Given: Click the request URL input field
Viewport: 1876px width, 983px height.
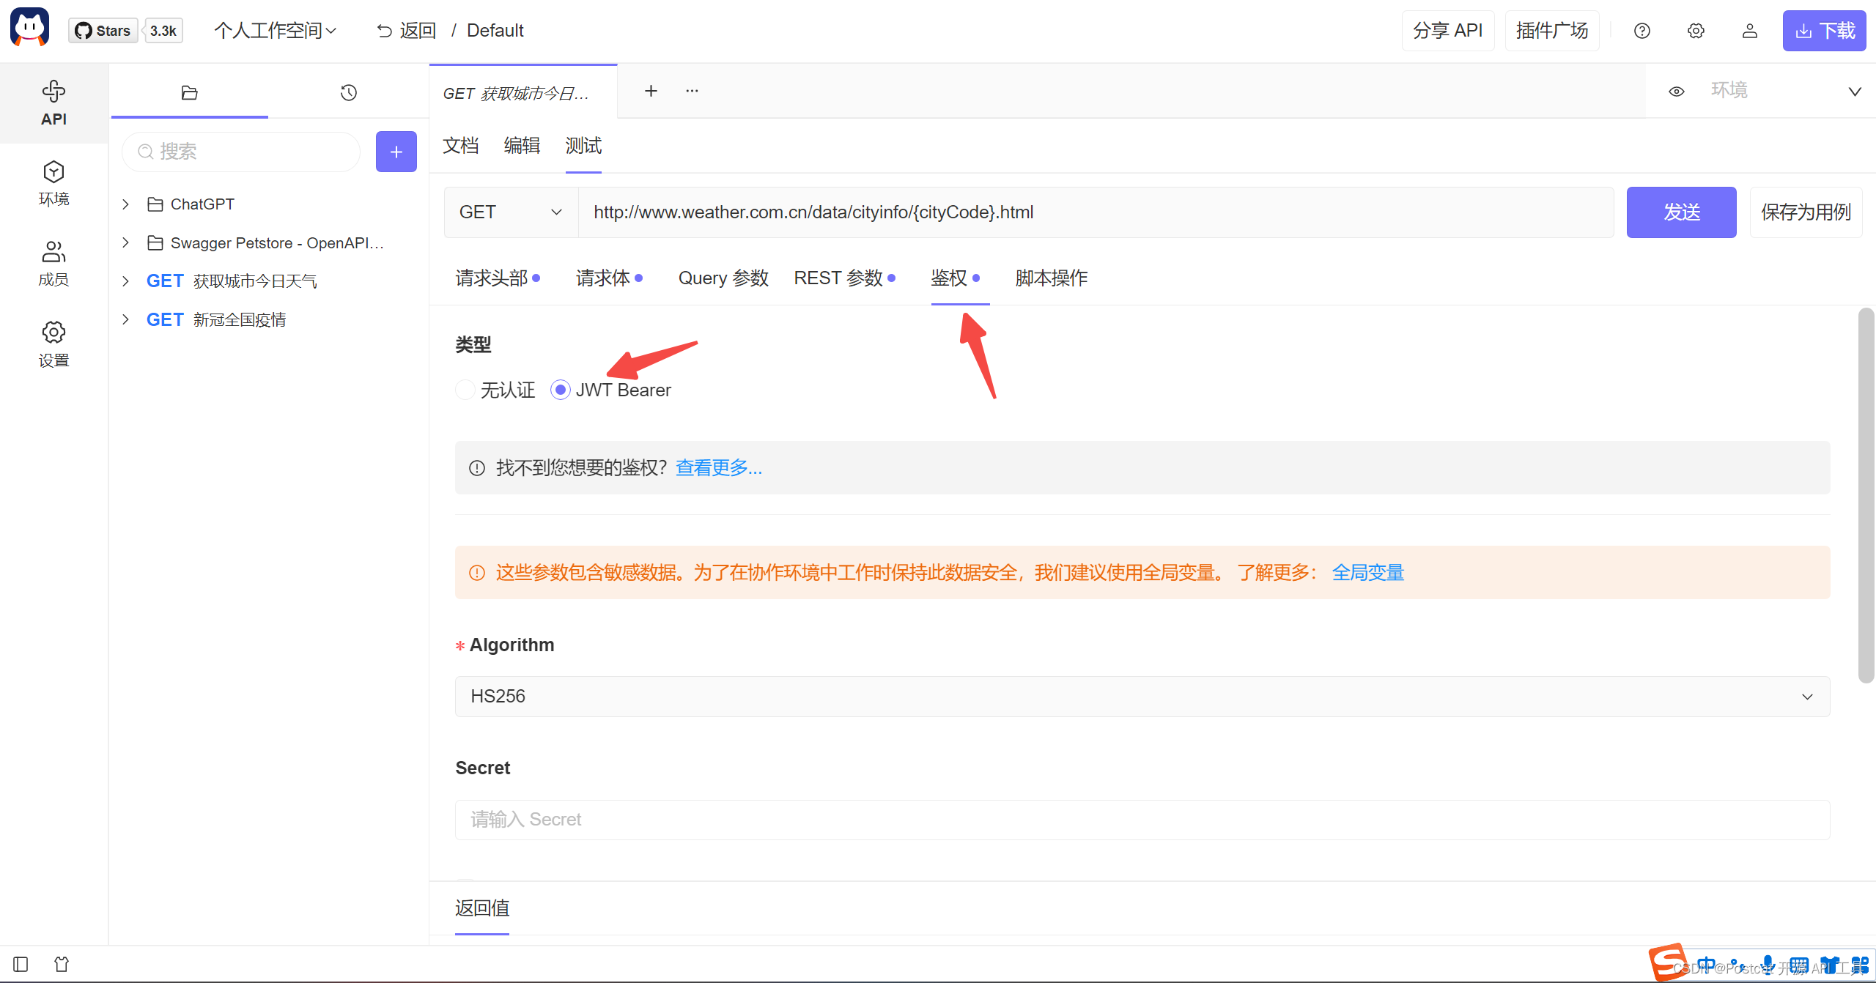Looking at the screenshot, I should [1096, 212].
